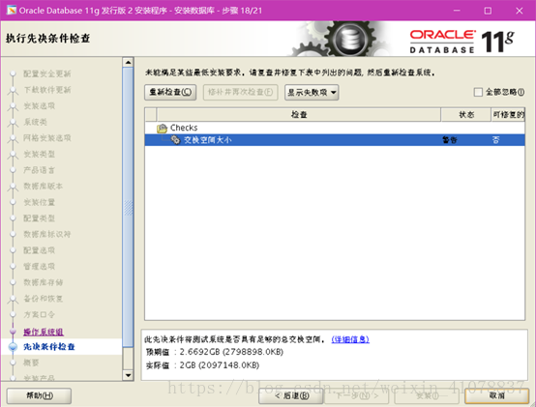Click the 安装选项 step
536x407 pixels.
(39, 105)
